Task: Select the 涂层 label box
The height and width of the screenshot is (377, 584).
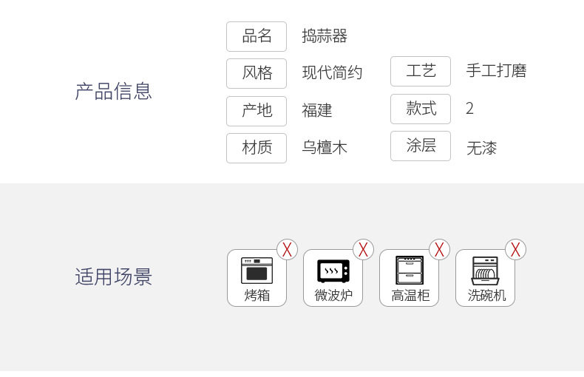Action: click(x=421, y=146)
